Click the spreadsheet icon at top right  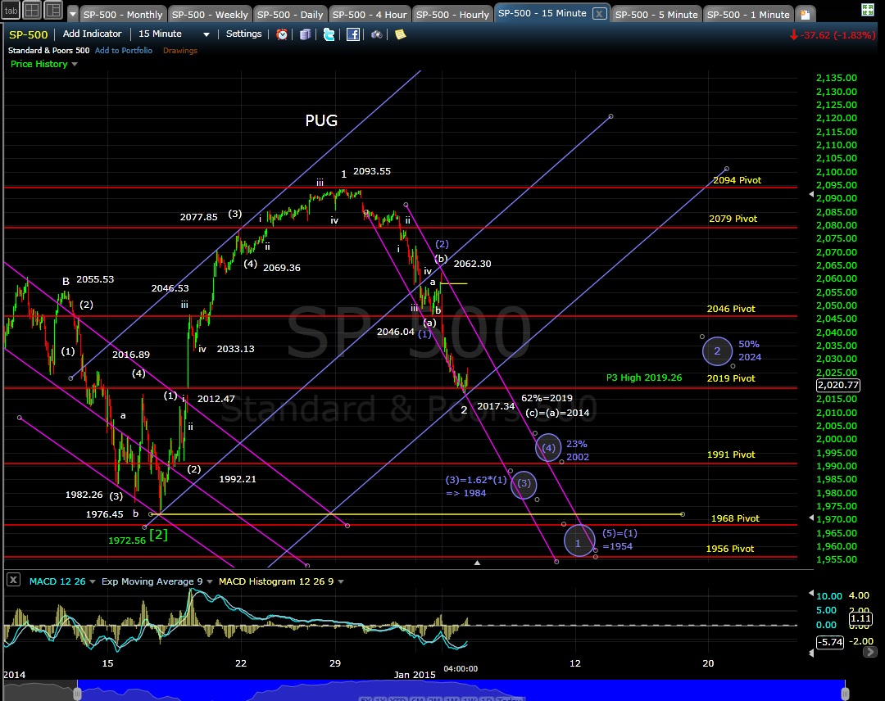tap(868, 10)
